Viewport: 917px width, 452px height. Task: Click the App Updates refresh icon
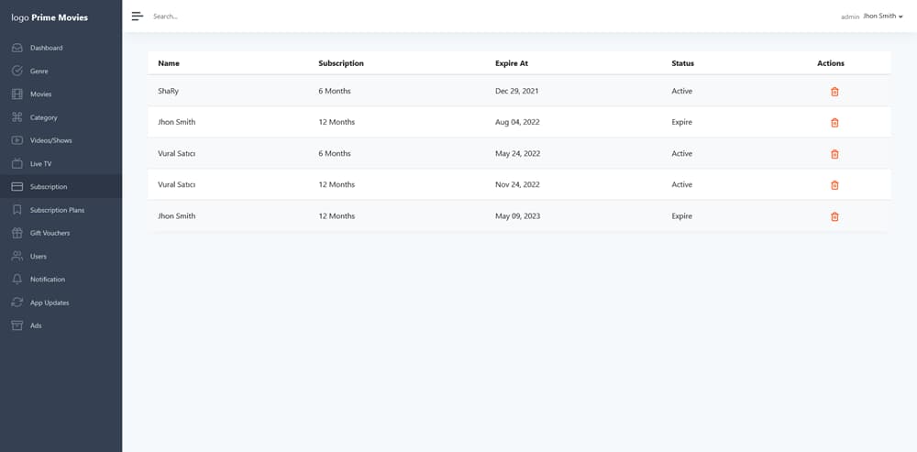tap(17, 303)
